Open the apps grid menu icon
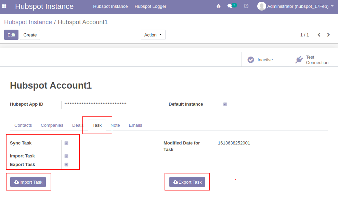The height and width of the screenshot is (199, 338). pos(4,6)
